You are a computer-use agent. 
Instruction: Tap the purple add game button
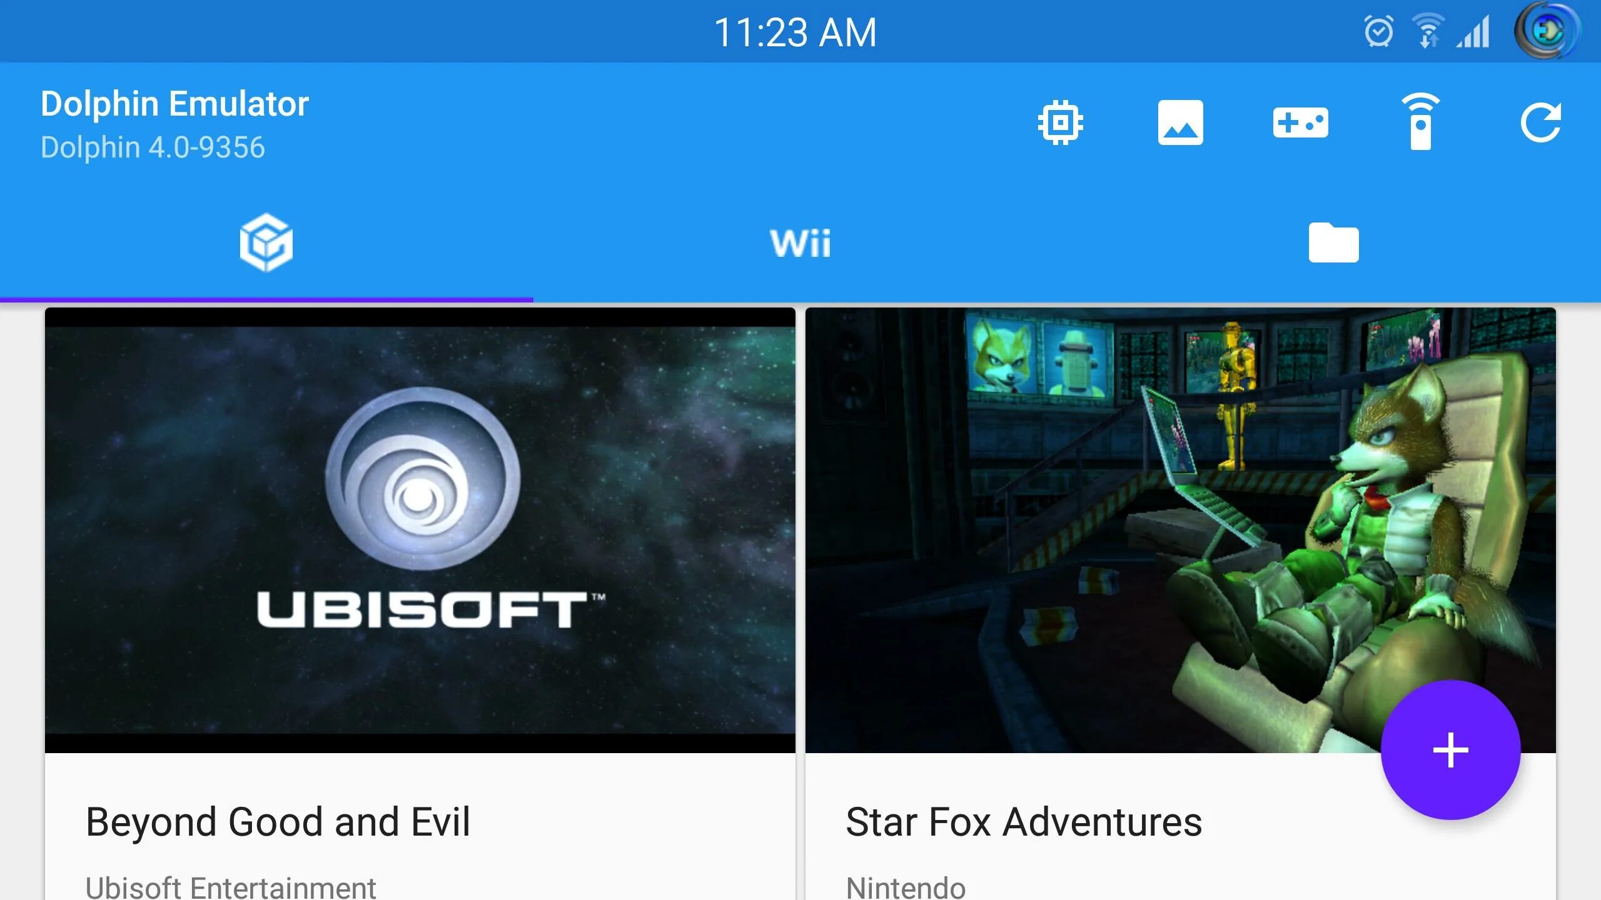tap(1450, 749)
